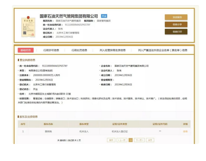Image resolution: width=206 pixels, height=161 pixels.
Task: Go to 列入经营异常名录信息 tab
Action: [113, 50]
